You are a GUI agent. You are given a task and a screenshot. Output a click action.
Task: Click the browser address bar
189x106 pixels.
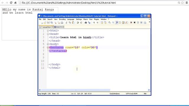click(98, 3)
